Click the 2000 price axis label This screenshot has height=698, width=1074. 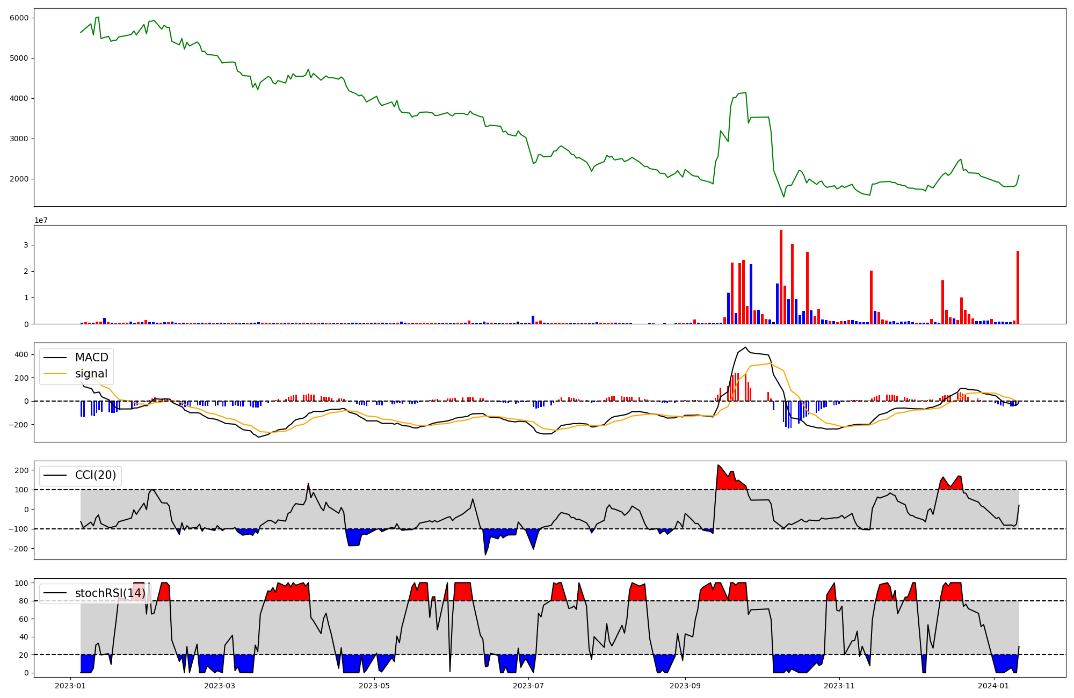tap(19, 179)
